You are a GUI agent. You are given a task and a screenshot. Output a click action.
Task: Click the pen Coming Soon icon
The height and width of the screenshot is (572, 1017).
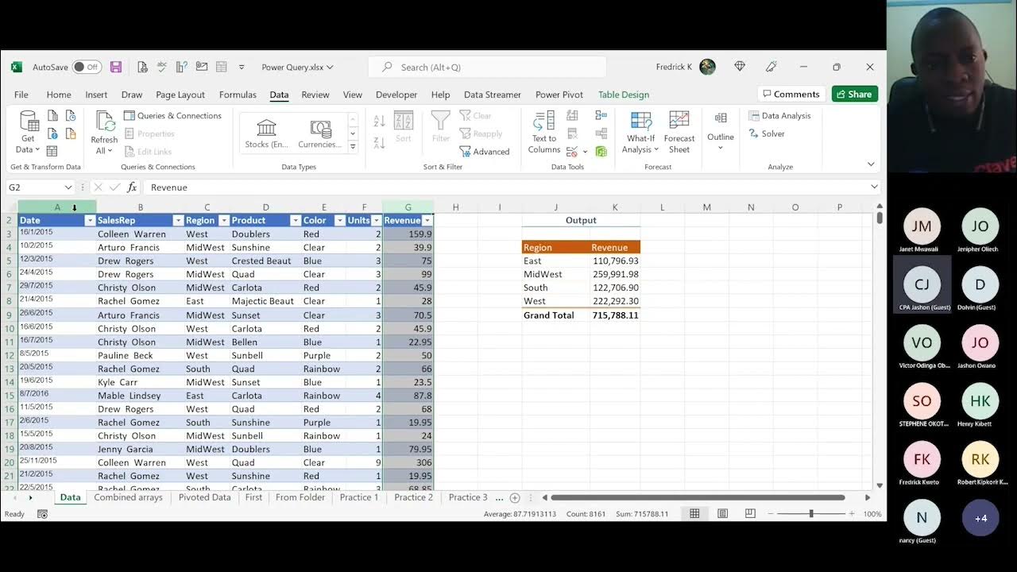pyautogui.click(x=771, y=67)
